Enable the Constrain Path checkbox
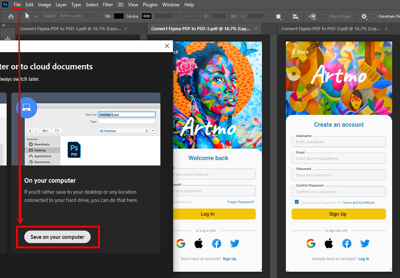The height and width of the screenshot is (278, 400). (x=375, y=16)
